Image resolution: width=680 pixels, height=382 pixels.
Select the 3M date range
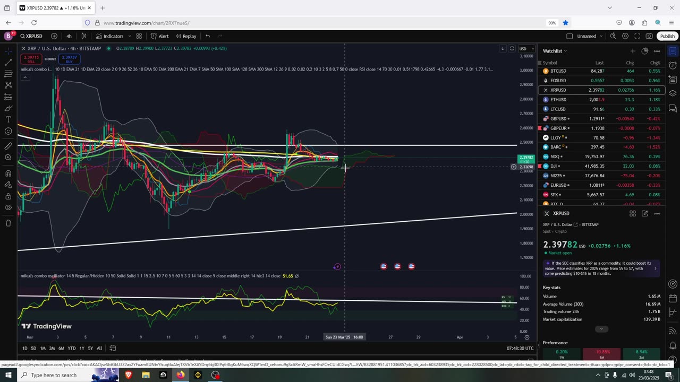[52, 348]
